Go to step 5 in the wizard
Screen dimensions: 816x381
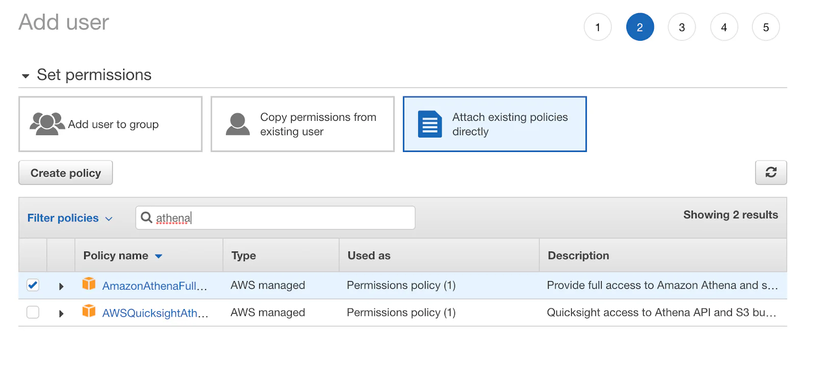766,27
